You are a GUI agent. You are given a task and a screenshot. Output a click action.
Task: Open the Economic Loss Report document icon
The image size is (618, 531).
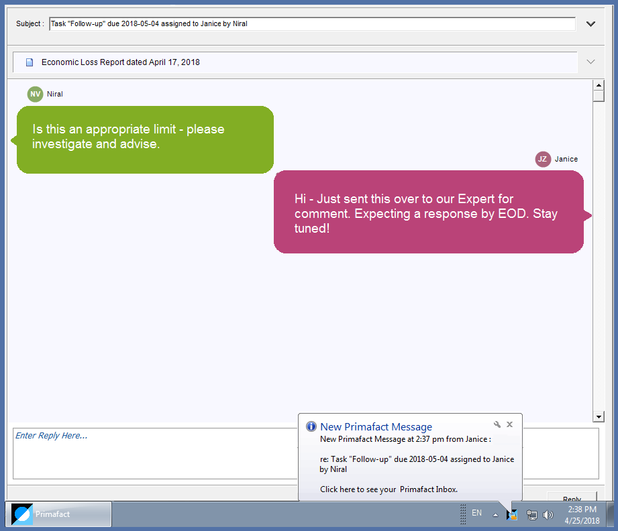pyautogui.click(x=29, y=62)
